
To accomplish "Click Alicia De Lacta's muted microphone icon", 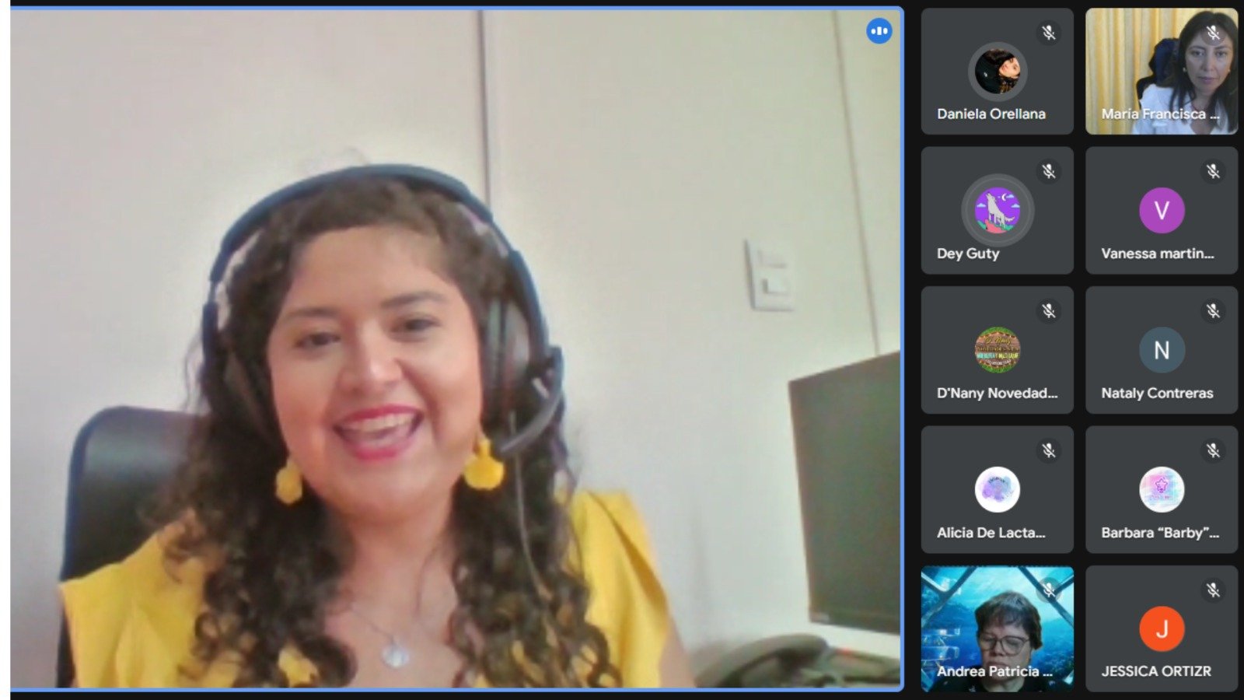I will [x=1049, y=450].
